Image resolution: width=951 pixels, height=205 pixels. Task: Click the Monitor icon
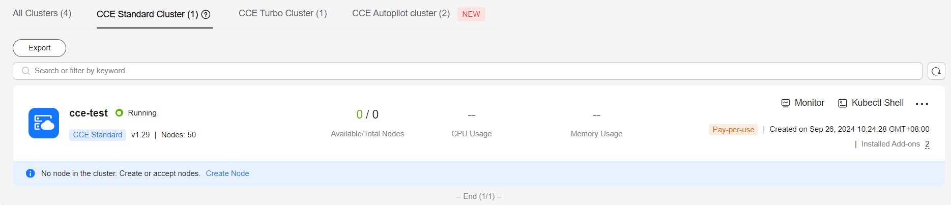(x=786, y=103)
